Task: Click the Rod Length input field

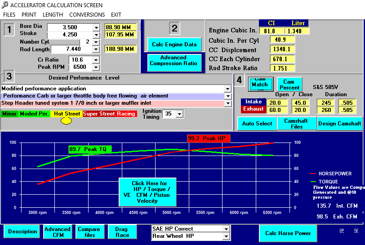Action: coord(71,49)
